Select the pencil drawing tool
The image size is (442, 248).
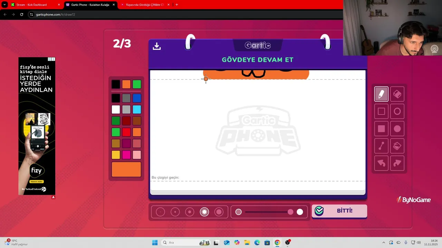[381, 94]
